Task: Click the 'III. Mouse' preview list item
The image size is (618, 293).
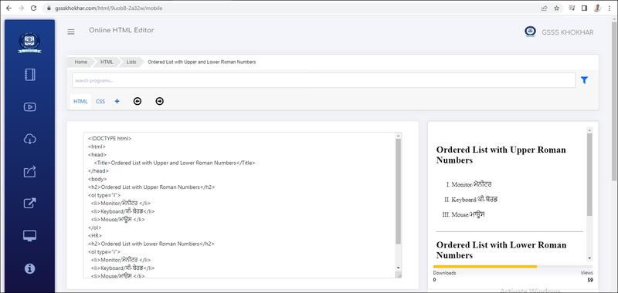Action: [463, 214]
